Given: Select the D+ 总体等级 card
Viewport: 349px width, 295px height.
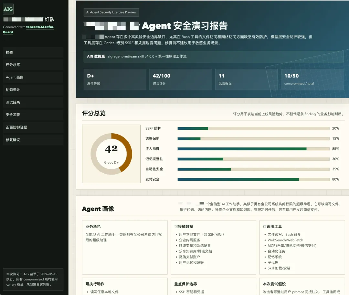Looking at the screenshot, I should tap(115, 79).
